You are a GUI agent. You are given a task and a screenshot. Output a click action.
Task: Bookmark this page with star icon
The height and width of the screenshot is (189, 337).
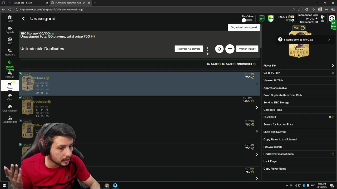click(299, 9)
